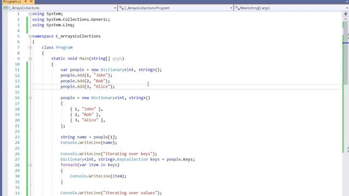
Task: Collapse the using directives block at line 1
Action: pos(30,14)
